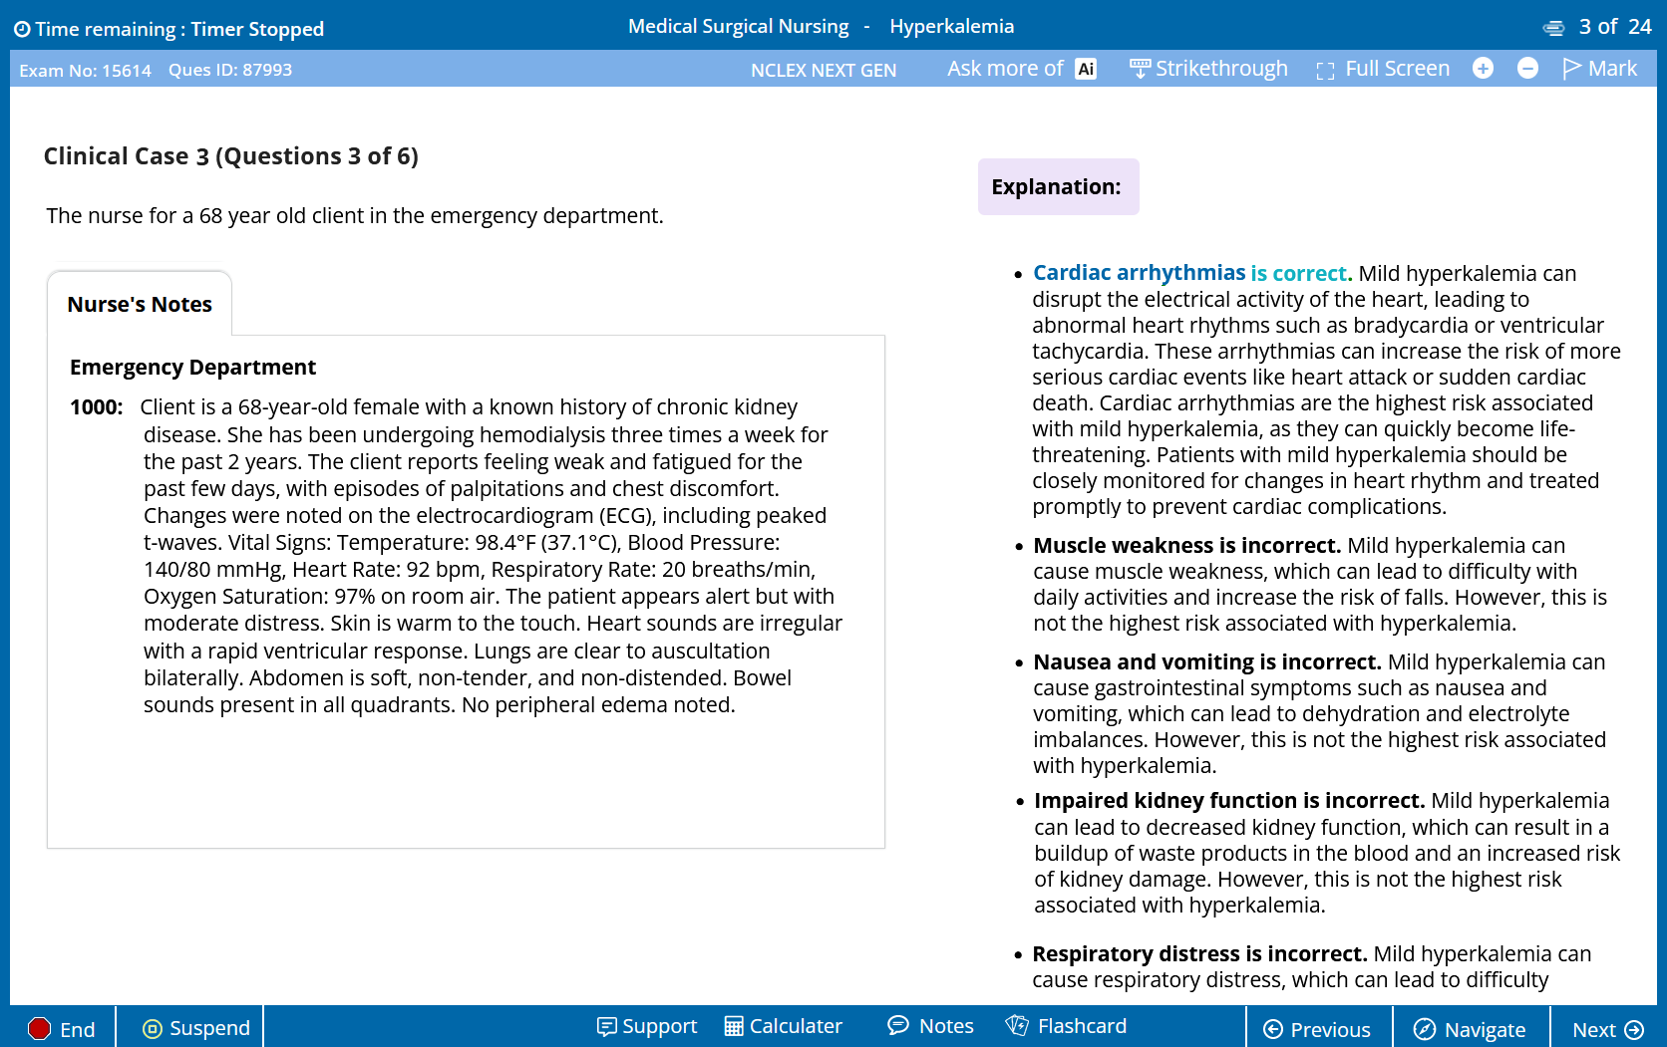Increase text size with plus icon
Screen dimensions: 1667x1047
pyautogui.click(x=1483, y=68)
